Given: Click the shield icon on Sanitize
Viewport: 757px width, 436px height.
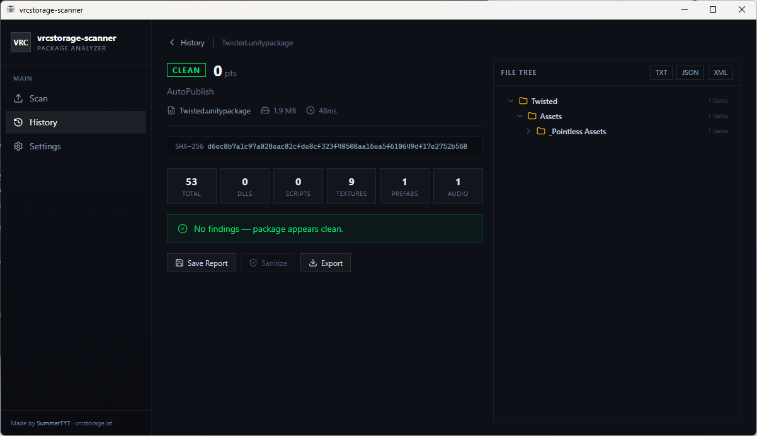Looking at the screenshot, I should click(x=253, y=263).
